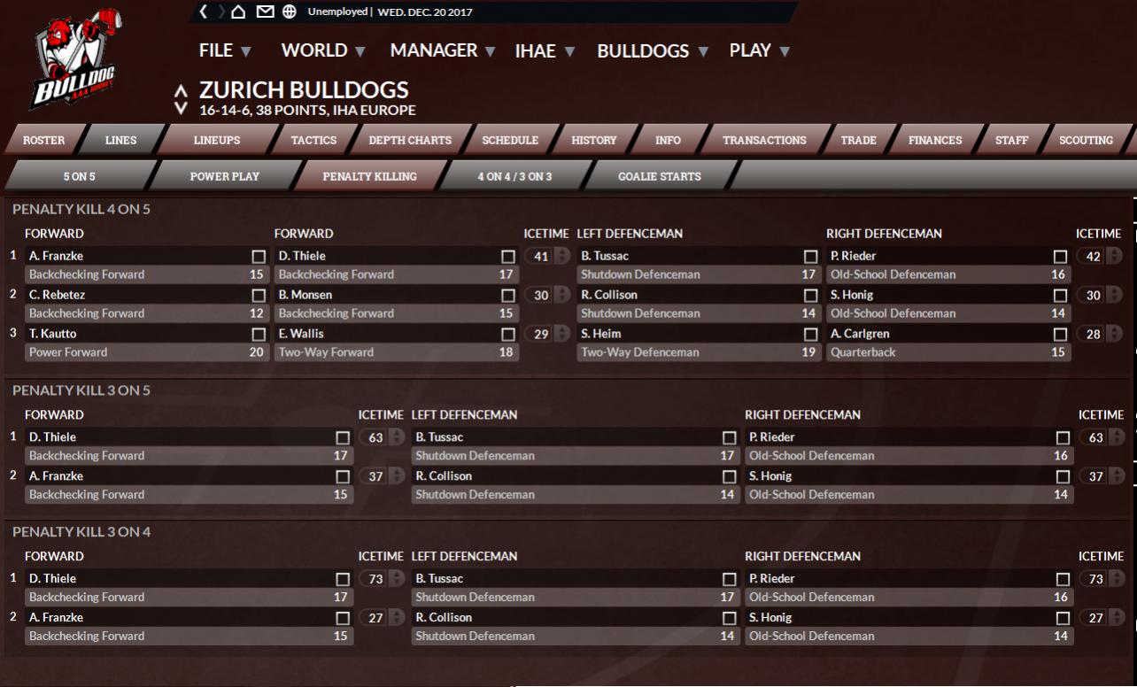Screen dimensions: 1137x687
Task: Tick B. Monsen checkbox
Action: tap(508, 295)
